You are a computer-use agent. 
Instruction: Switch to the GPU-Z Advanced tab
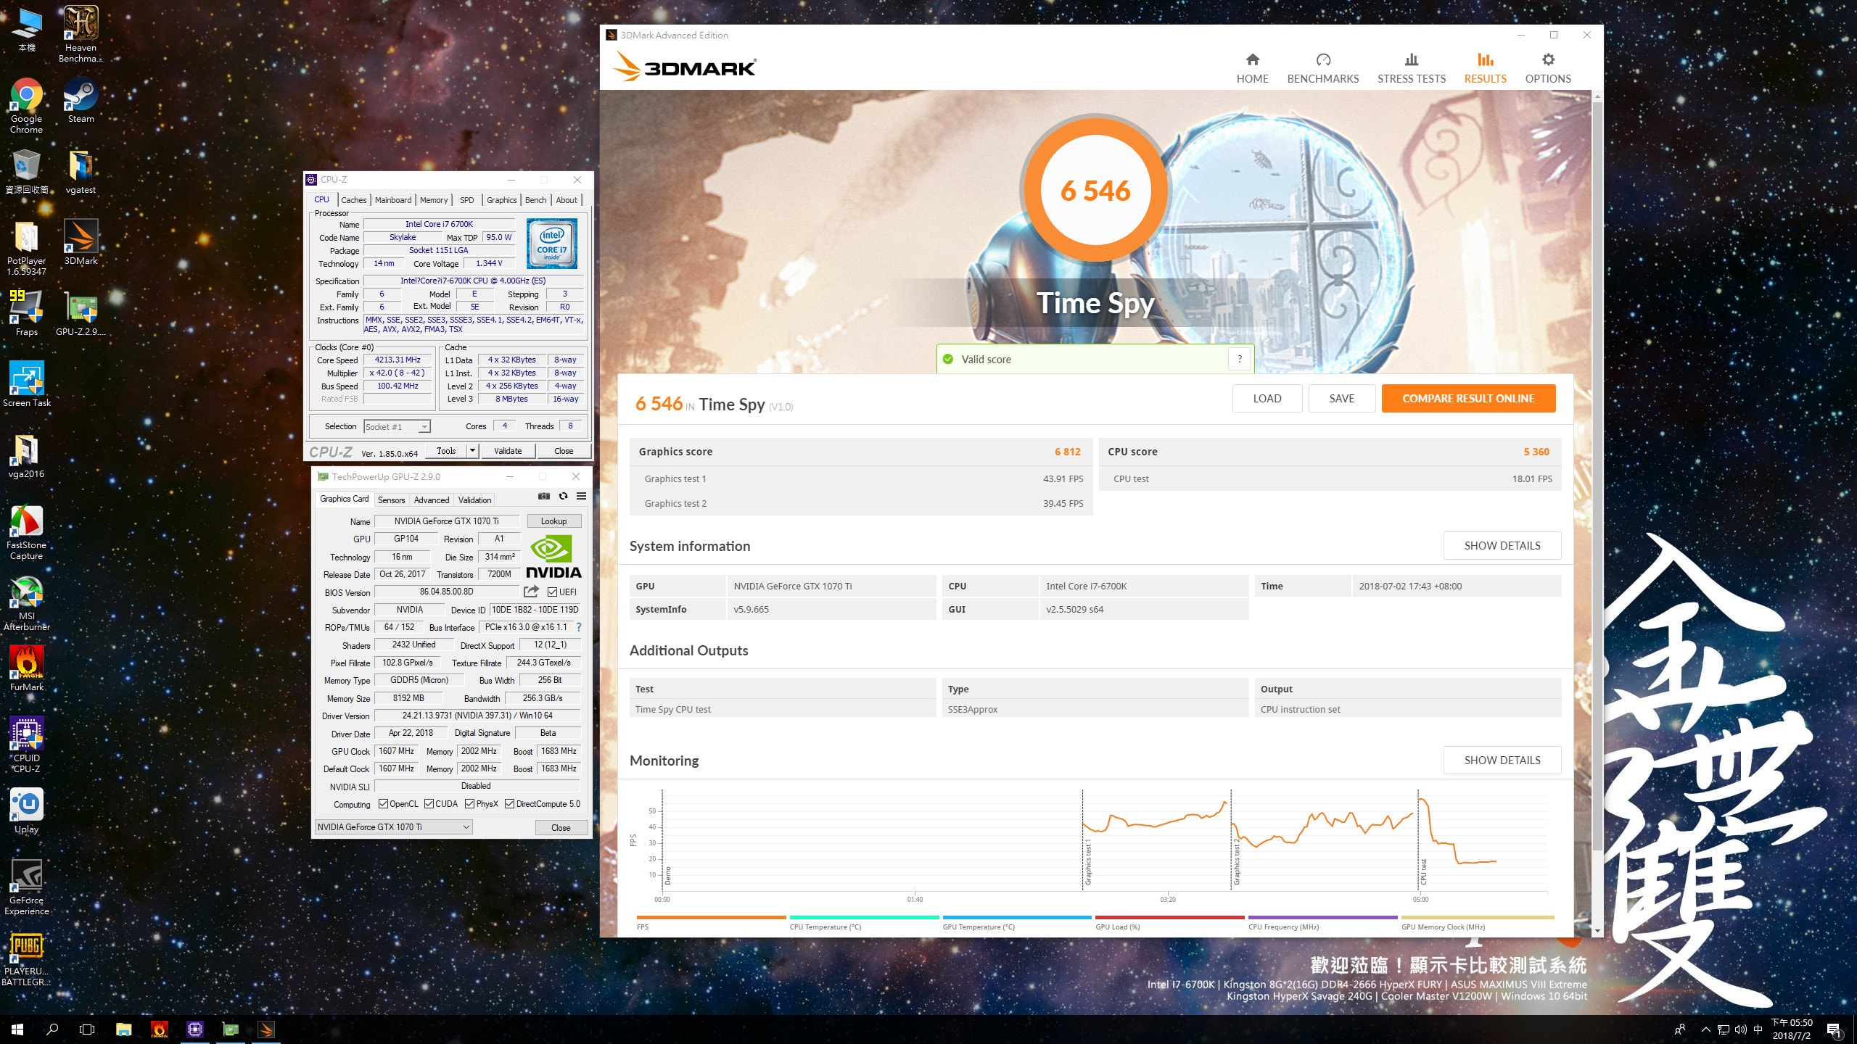click(x=432, y=500)
